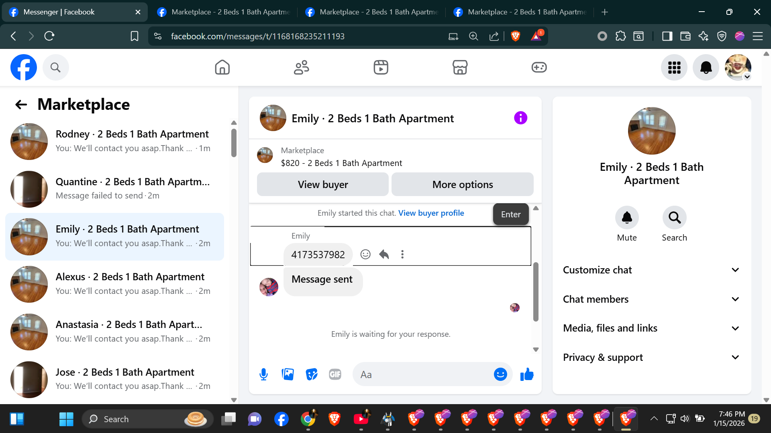This screenshot has width=771, height=433.
Task: Click the View buyer button
Action: (322, 184)
